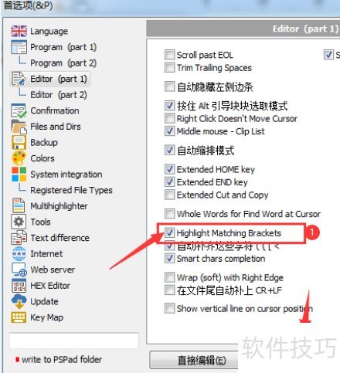Open the Internet globe icon
The image size is (340, 373).
19,253
